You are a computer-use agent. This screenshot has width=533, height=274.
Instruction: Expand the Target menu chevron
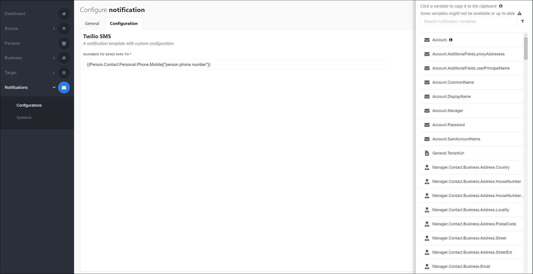(54, 73)
